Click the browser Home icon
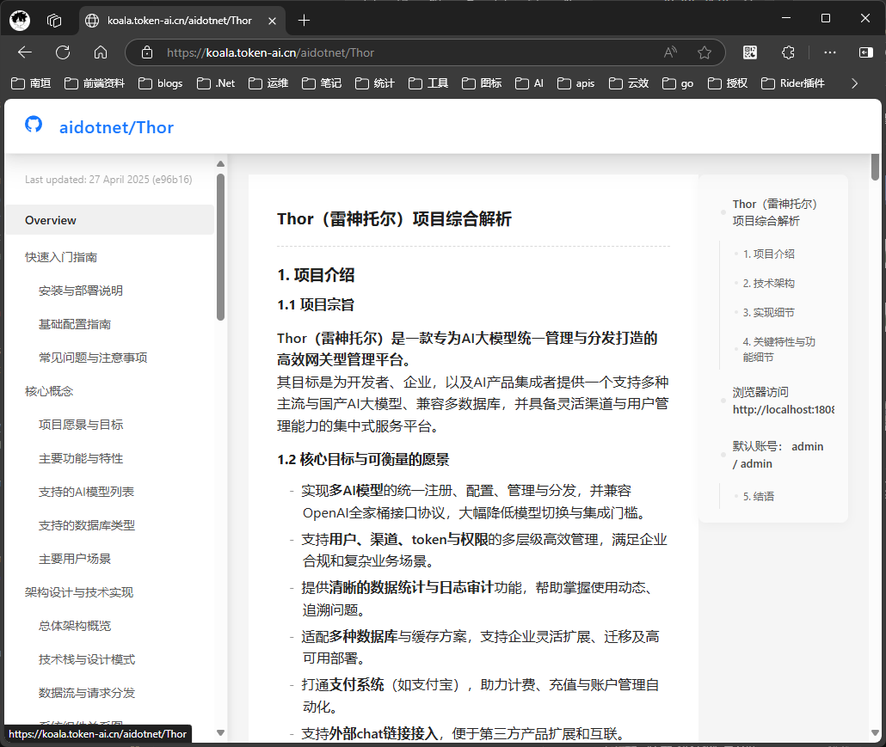 (100, 52)
